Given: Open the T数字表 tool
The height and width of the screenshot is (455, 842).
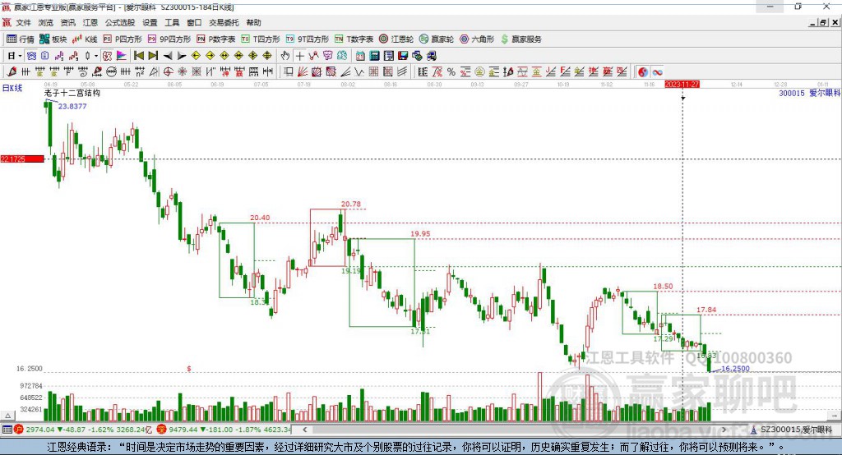Looking at the screenshot, I should [354, 39].
